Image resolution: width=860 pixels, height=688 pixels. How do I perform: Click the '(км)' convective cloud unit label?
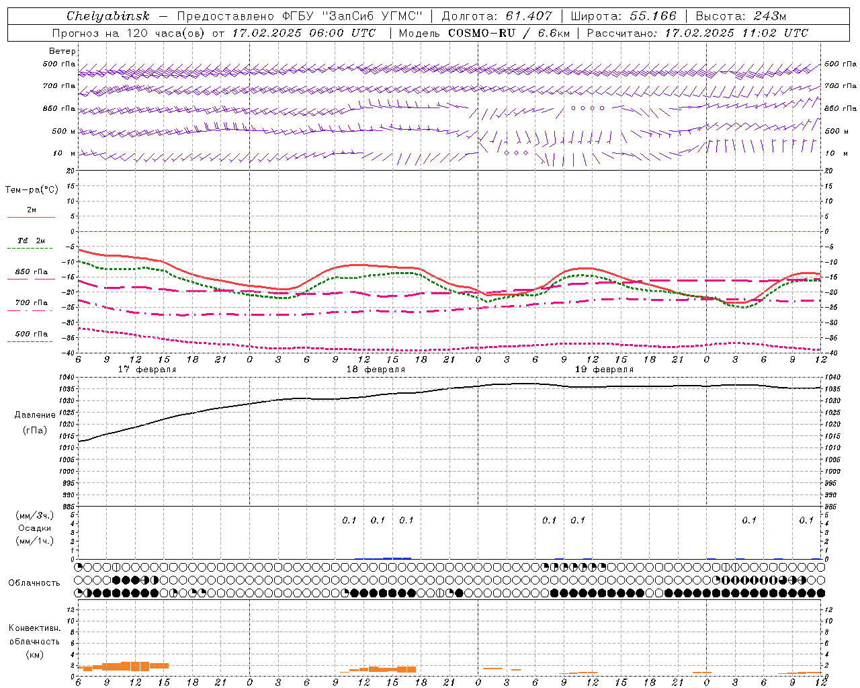pyautogui.click(x=35, y=654)
